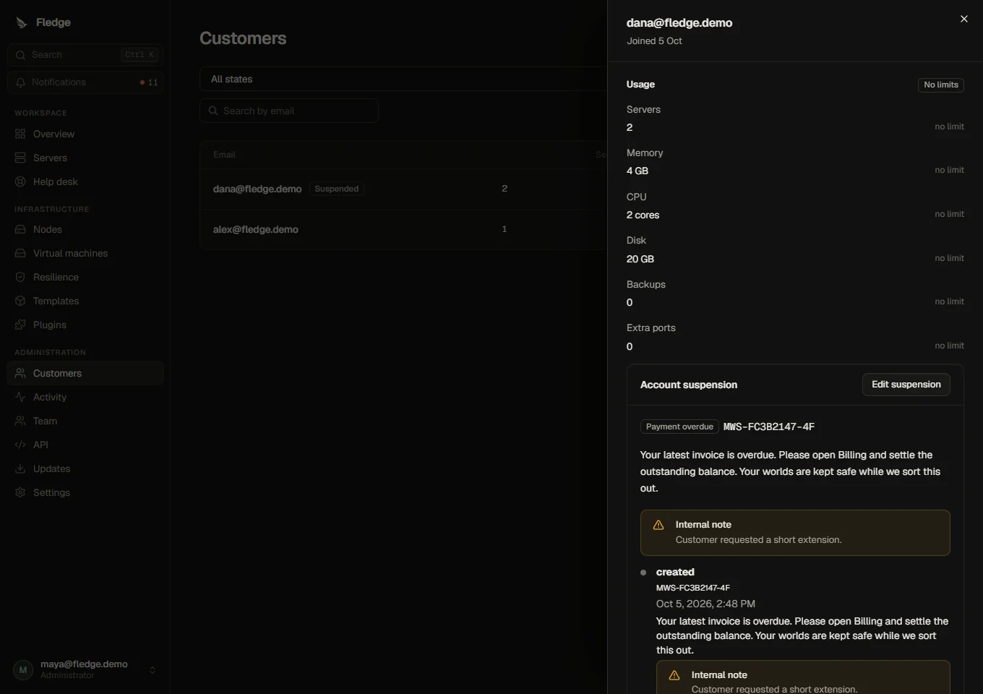Image resolution: width=983 pixels, height=694 pixels.
Task: Click the Virtual machines drive icon
Action: pos(20,253)
